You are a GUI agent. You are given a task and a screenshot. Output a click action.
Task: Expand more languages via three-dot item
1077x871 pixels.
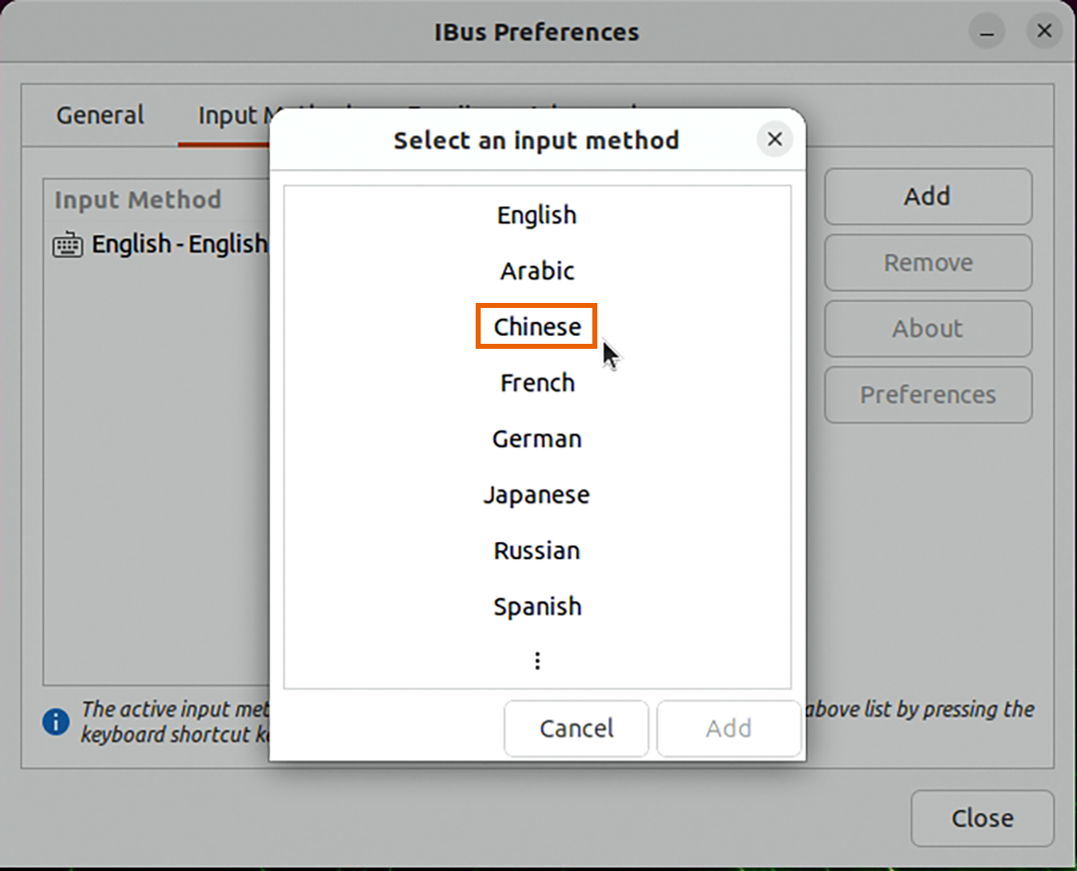[537, 661]
